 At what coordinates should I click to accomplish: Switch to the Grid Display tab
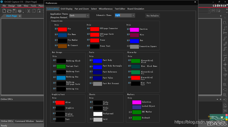[x=67, y=9]
